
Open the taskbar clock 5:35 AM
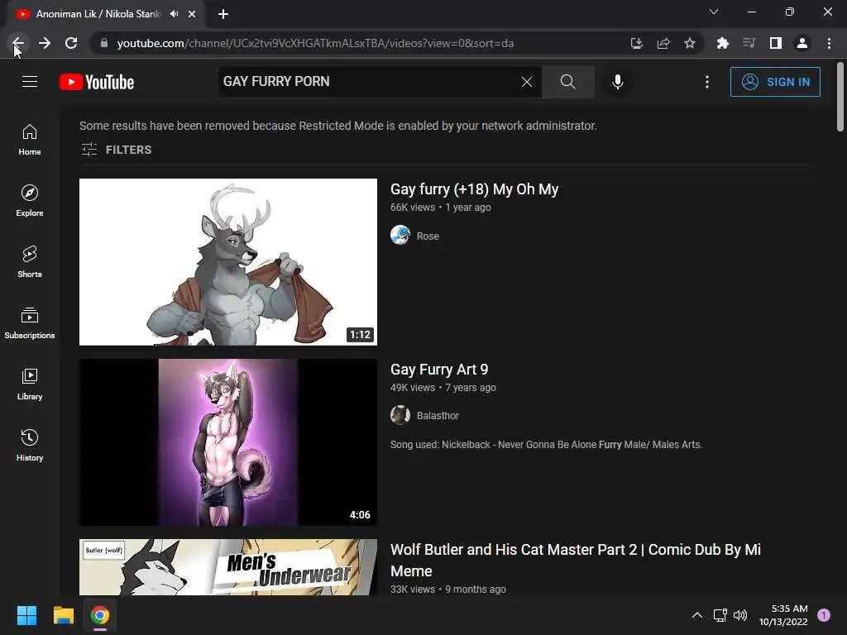[783, 615]
